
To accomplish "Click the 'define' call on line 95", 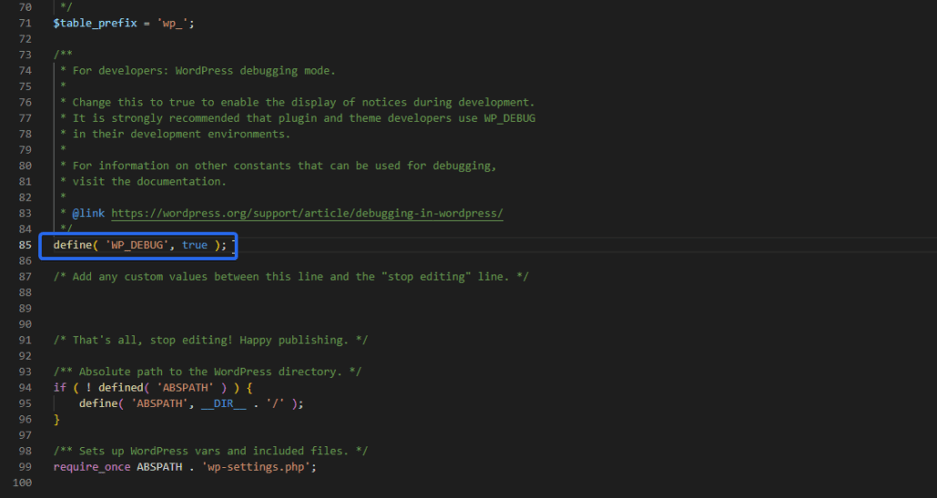I will coord(98,403).
